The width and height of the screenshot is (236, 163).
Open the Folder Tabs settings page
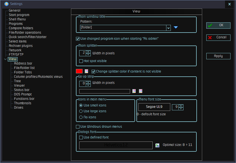23,72
